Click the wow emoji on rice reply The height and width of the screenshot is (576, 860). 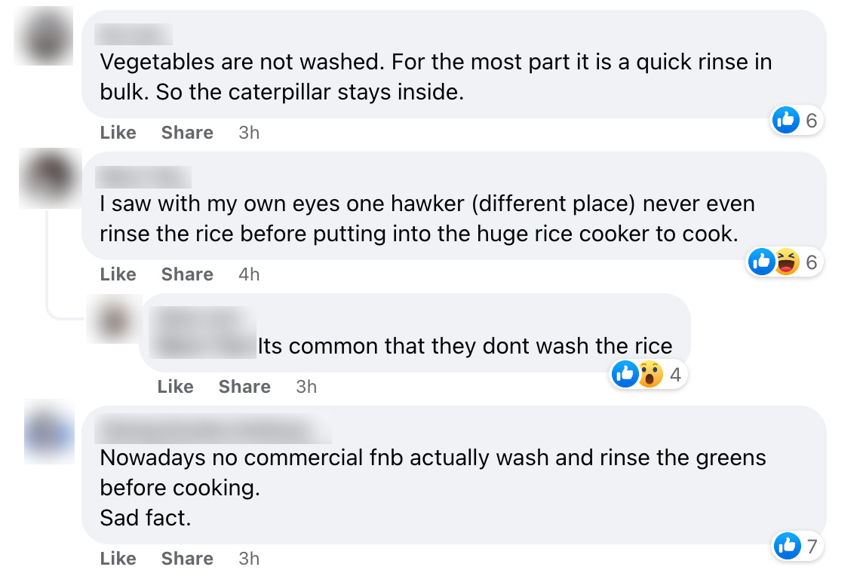[x=650, y=374]
